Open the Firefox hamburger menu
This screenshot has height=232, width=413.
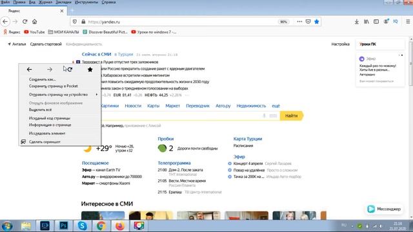[x=408, y=21]
